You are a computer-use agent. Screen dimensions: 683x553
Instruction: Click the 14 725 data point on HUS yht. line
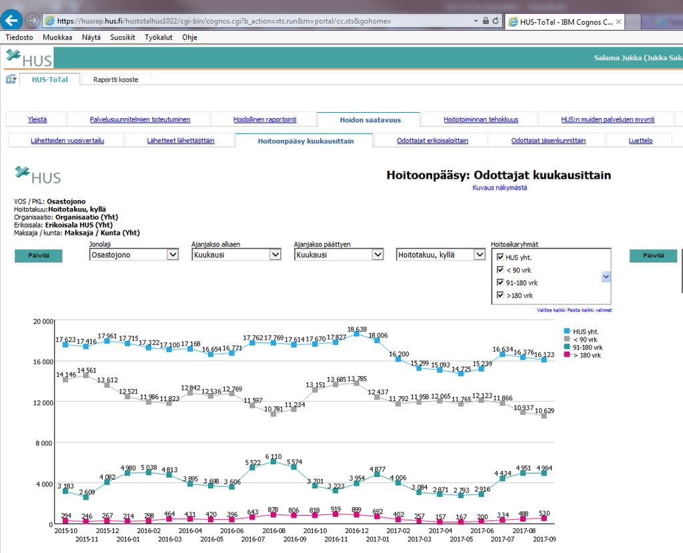pyautogui.click(x=461, y=374)
